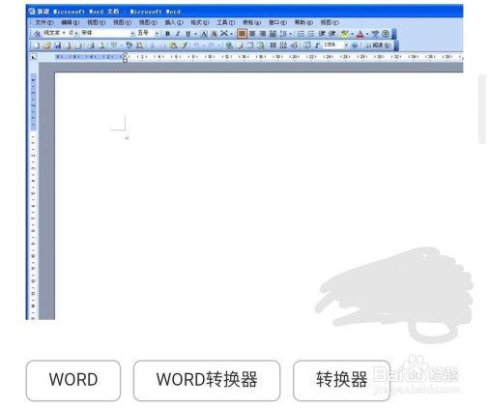Image resolution: width=489 pixels, height=409 pixels.
Task: Click the Formatting toolbar options end cap
Action: click(394, 34)
